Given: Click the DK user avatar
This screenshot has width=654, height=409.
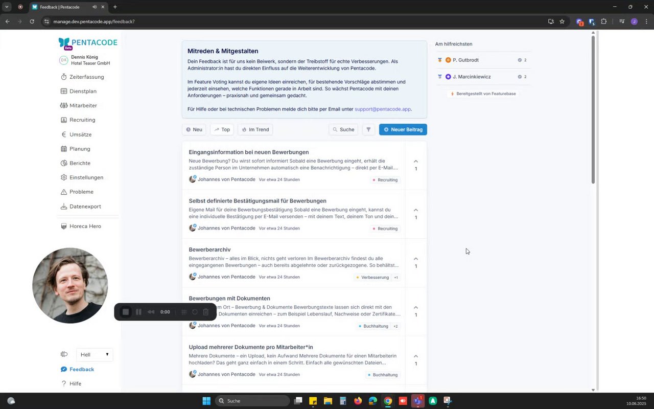Looking at the screenshot, I should [64, 60].
